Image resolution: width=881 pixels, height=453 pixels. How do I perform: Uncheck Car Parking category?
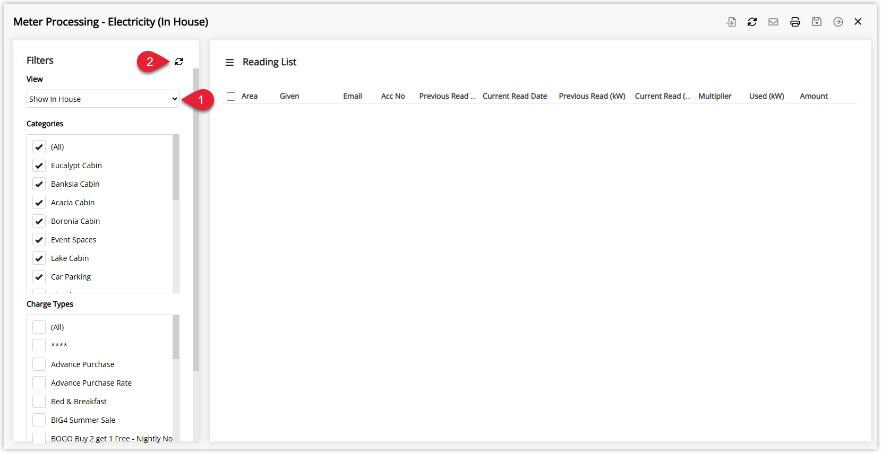point(39,277)
